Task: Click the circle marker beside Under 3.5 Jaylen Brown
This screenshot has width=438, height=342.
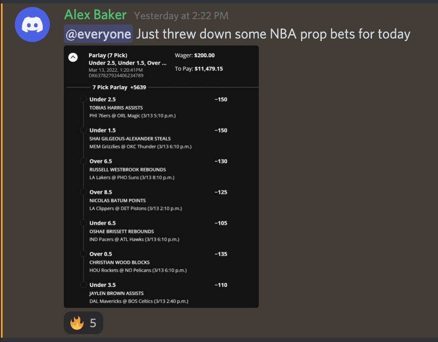Action: pyautogui.click(x=83, y=285)
